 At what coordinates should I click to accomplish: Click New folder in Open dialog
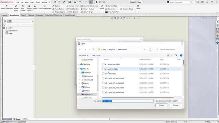pyautogui.click(x=96, y=55)
